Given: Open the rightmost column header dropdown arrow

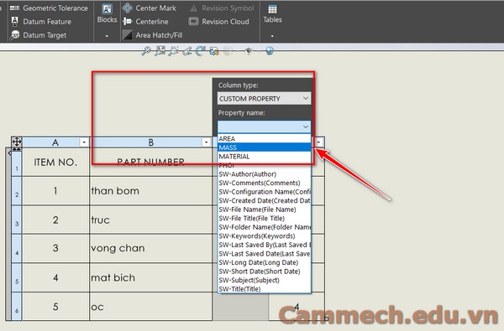Looking at the screenshot, I should click(x=318, y=142).
